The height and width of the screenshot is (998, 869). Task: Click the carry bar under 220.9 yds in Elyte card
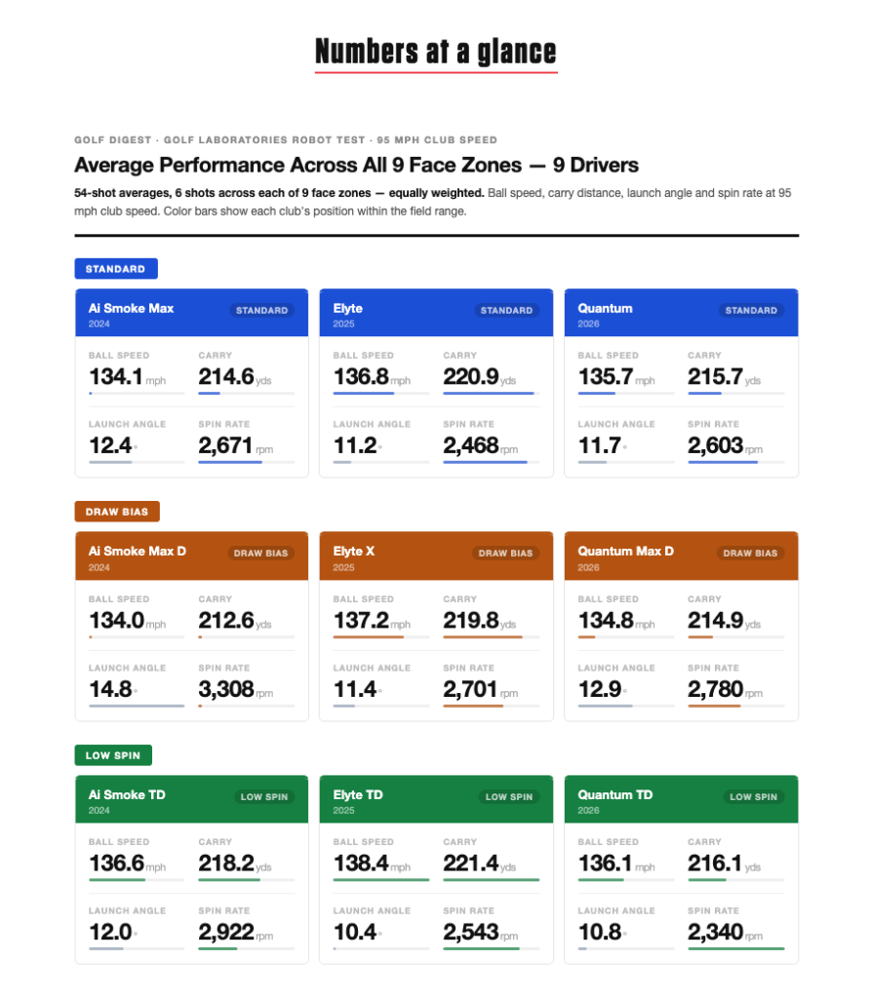(x=491, y=394)
